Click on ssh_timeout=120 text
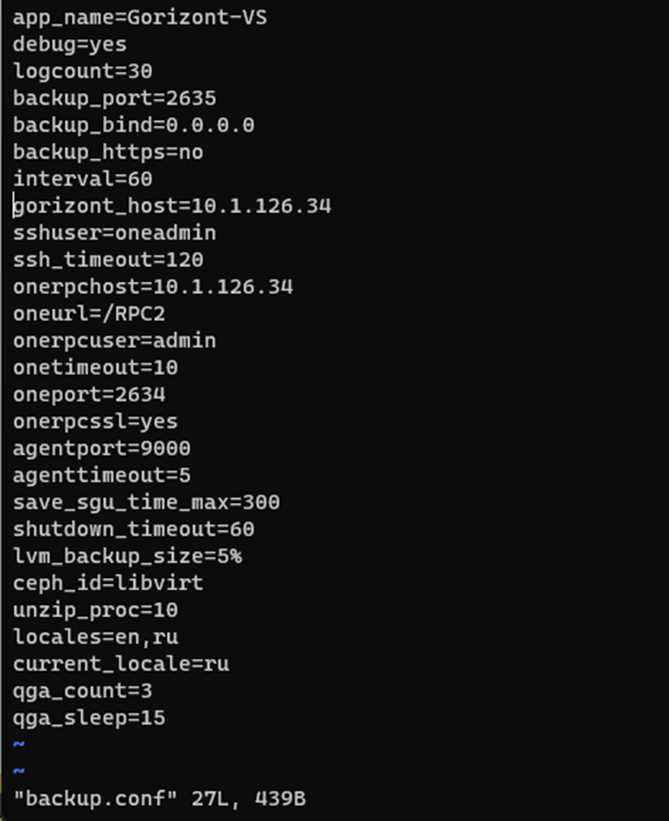This screenshot has height=821, width=669. [108, 260]
